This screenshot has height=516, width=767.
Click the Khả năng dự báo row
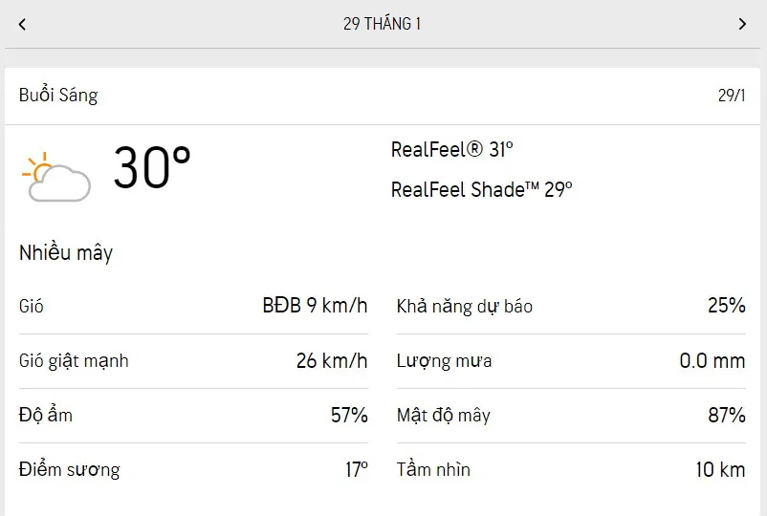571,307
